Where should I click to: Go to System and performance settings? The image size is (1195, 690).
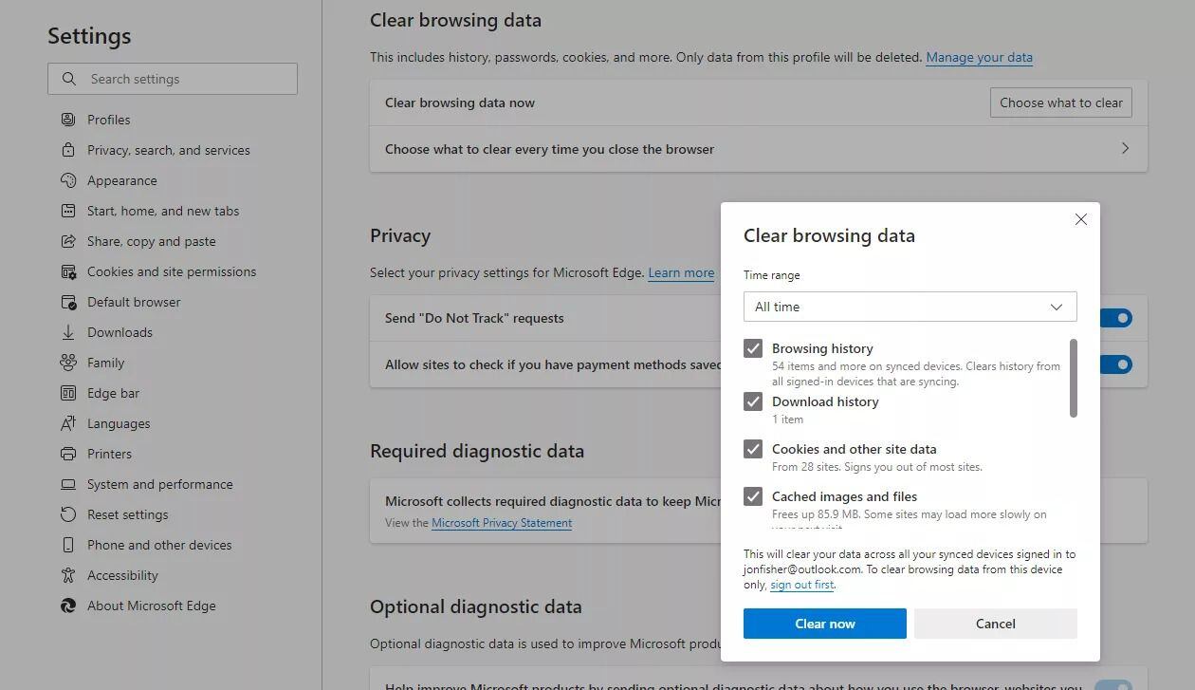[x=159, y=484]
